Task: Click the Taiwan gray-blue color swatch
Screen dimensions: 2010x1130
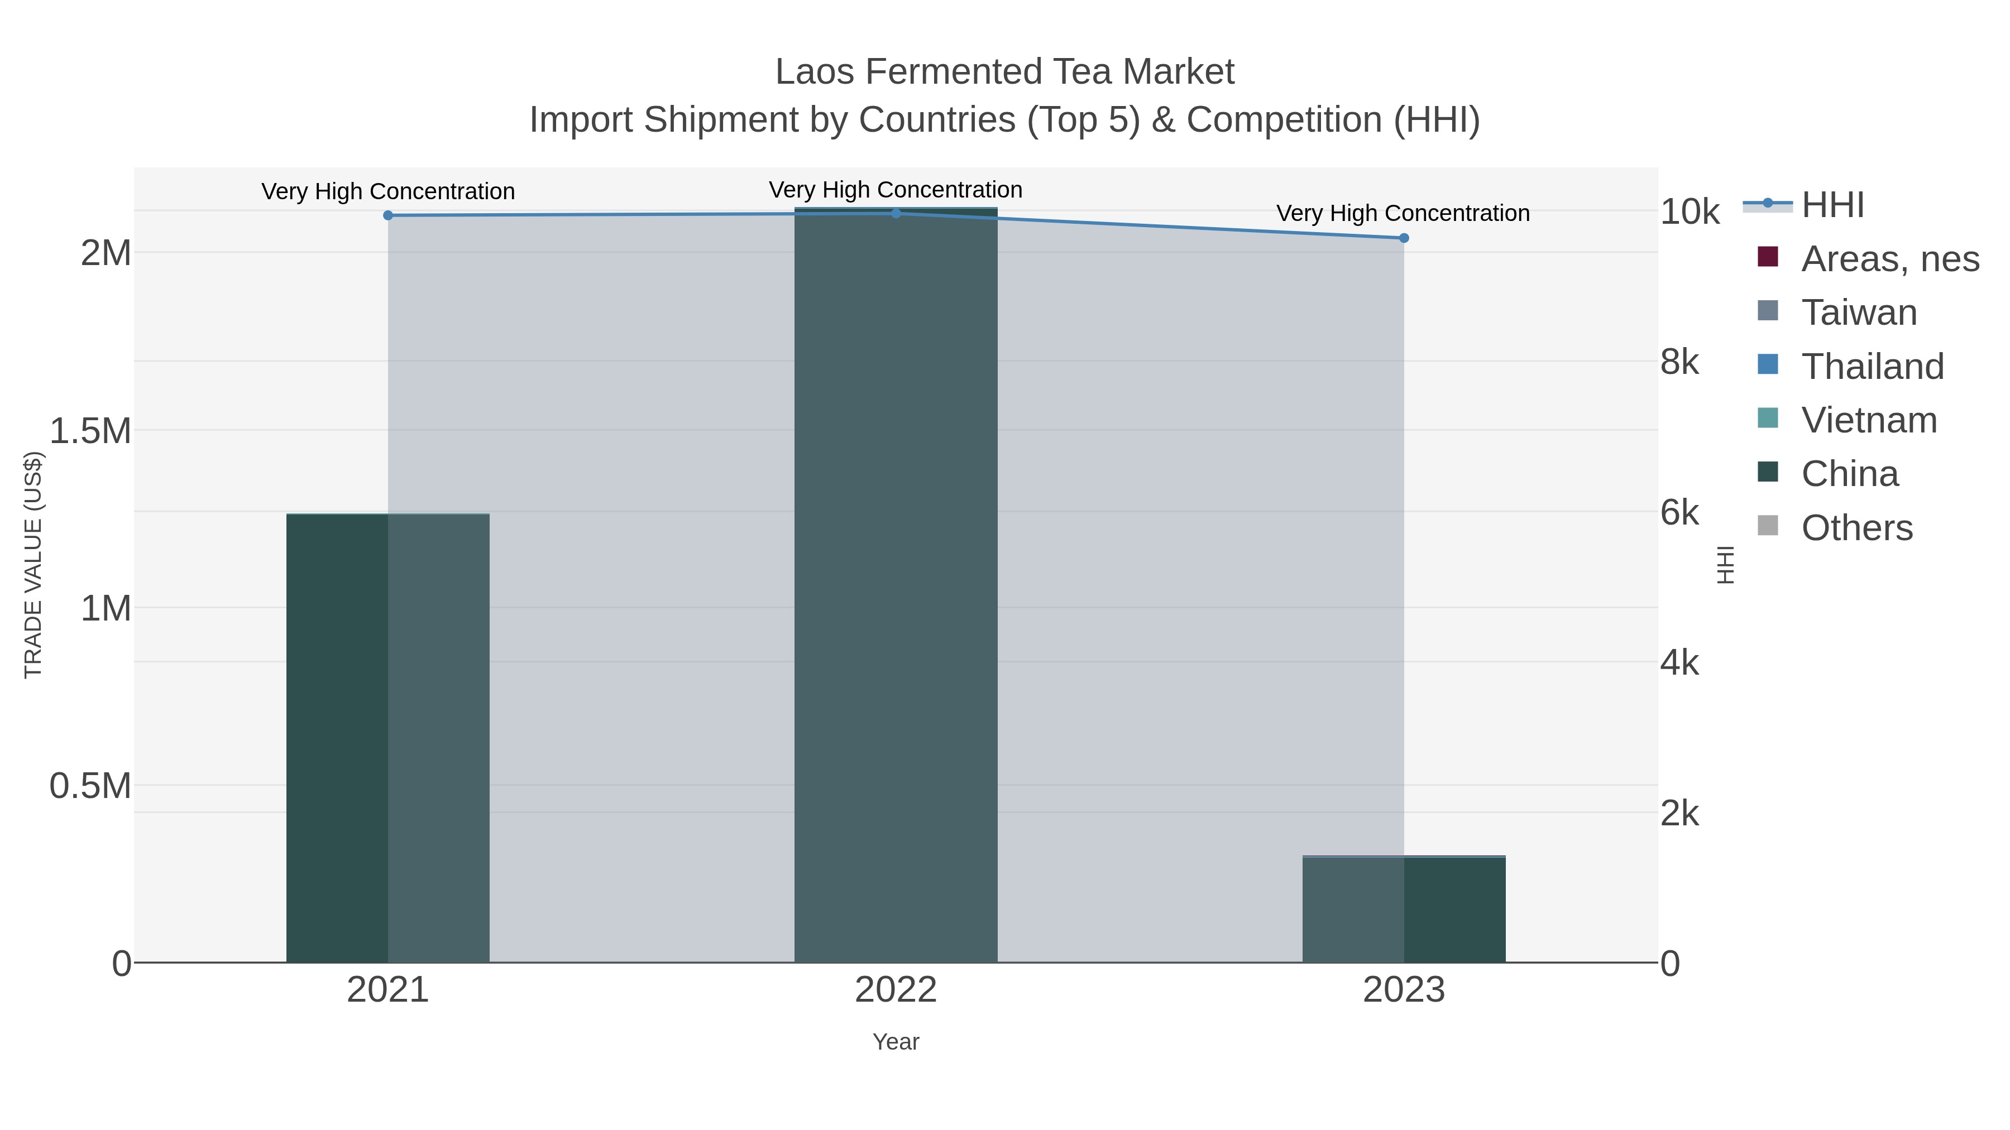Action: click(1767, 310)
